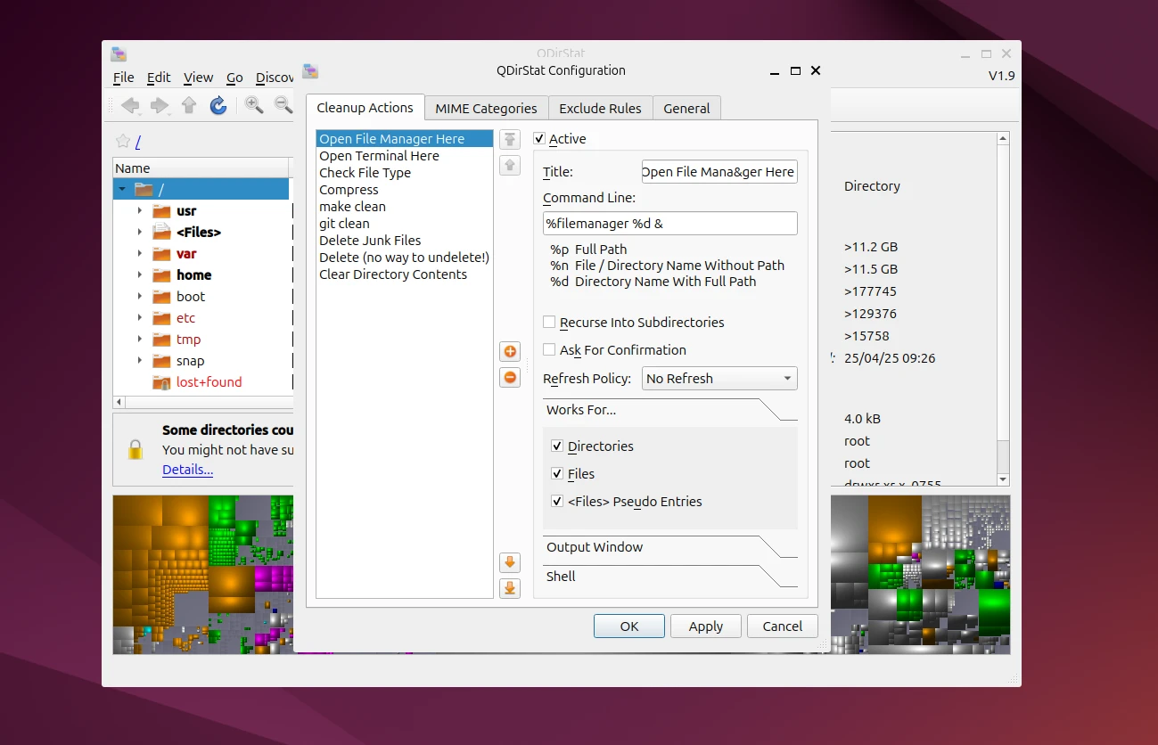Image resolution: width=1158 pixels, height=745 pixels.
Task: Click the bookmark star icon beside root path
Action: (123, 142)
